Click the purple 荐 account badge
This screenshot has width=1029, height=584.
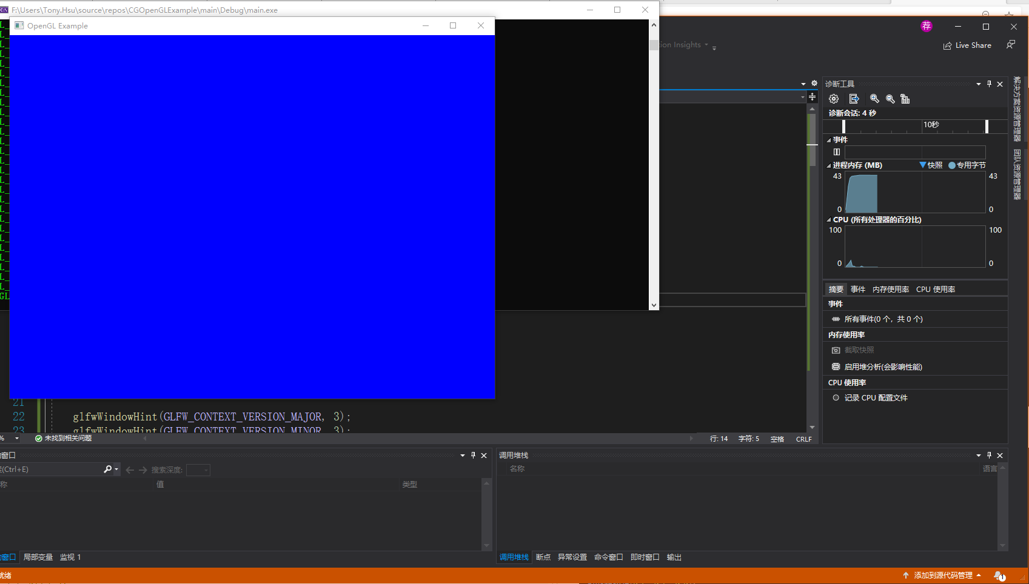click(927, 26)
